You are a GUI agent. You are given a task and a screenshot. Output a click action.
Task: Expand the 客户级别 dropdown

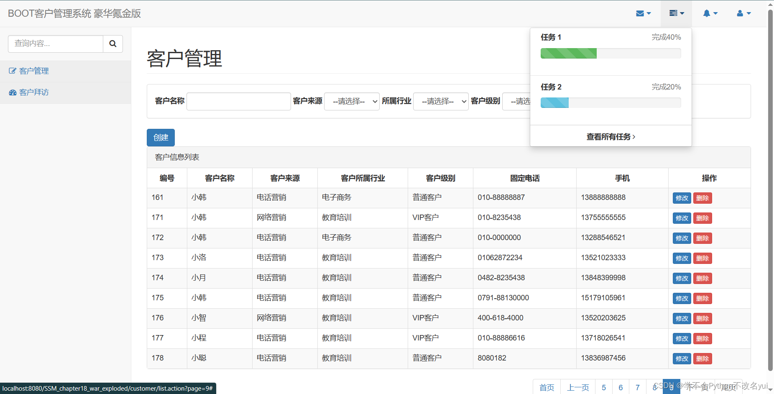(516, 101)
